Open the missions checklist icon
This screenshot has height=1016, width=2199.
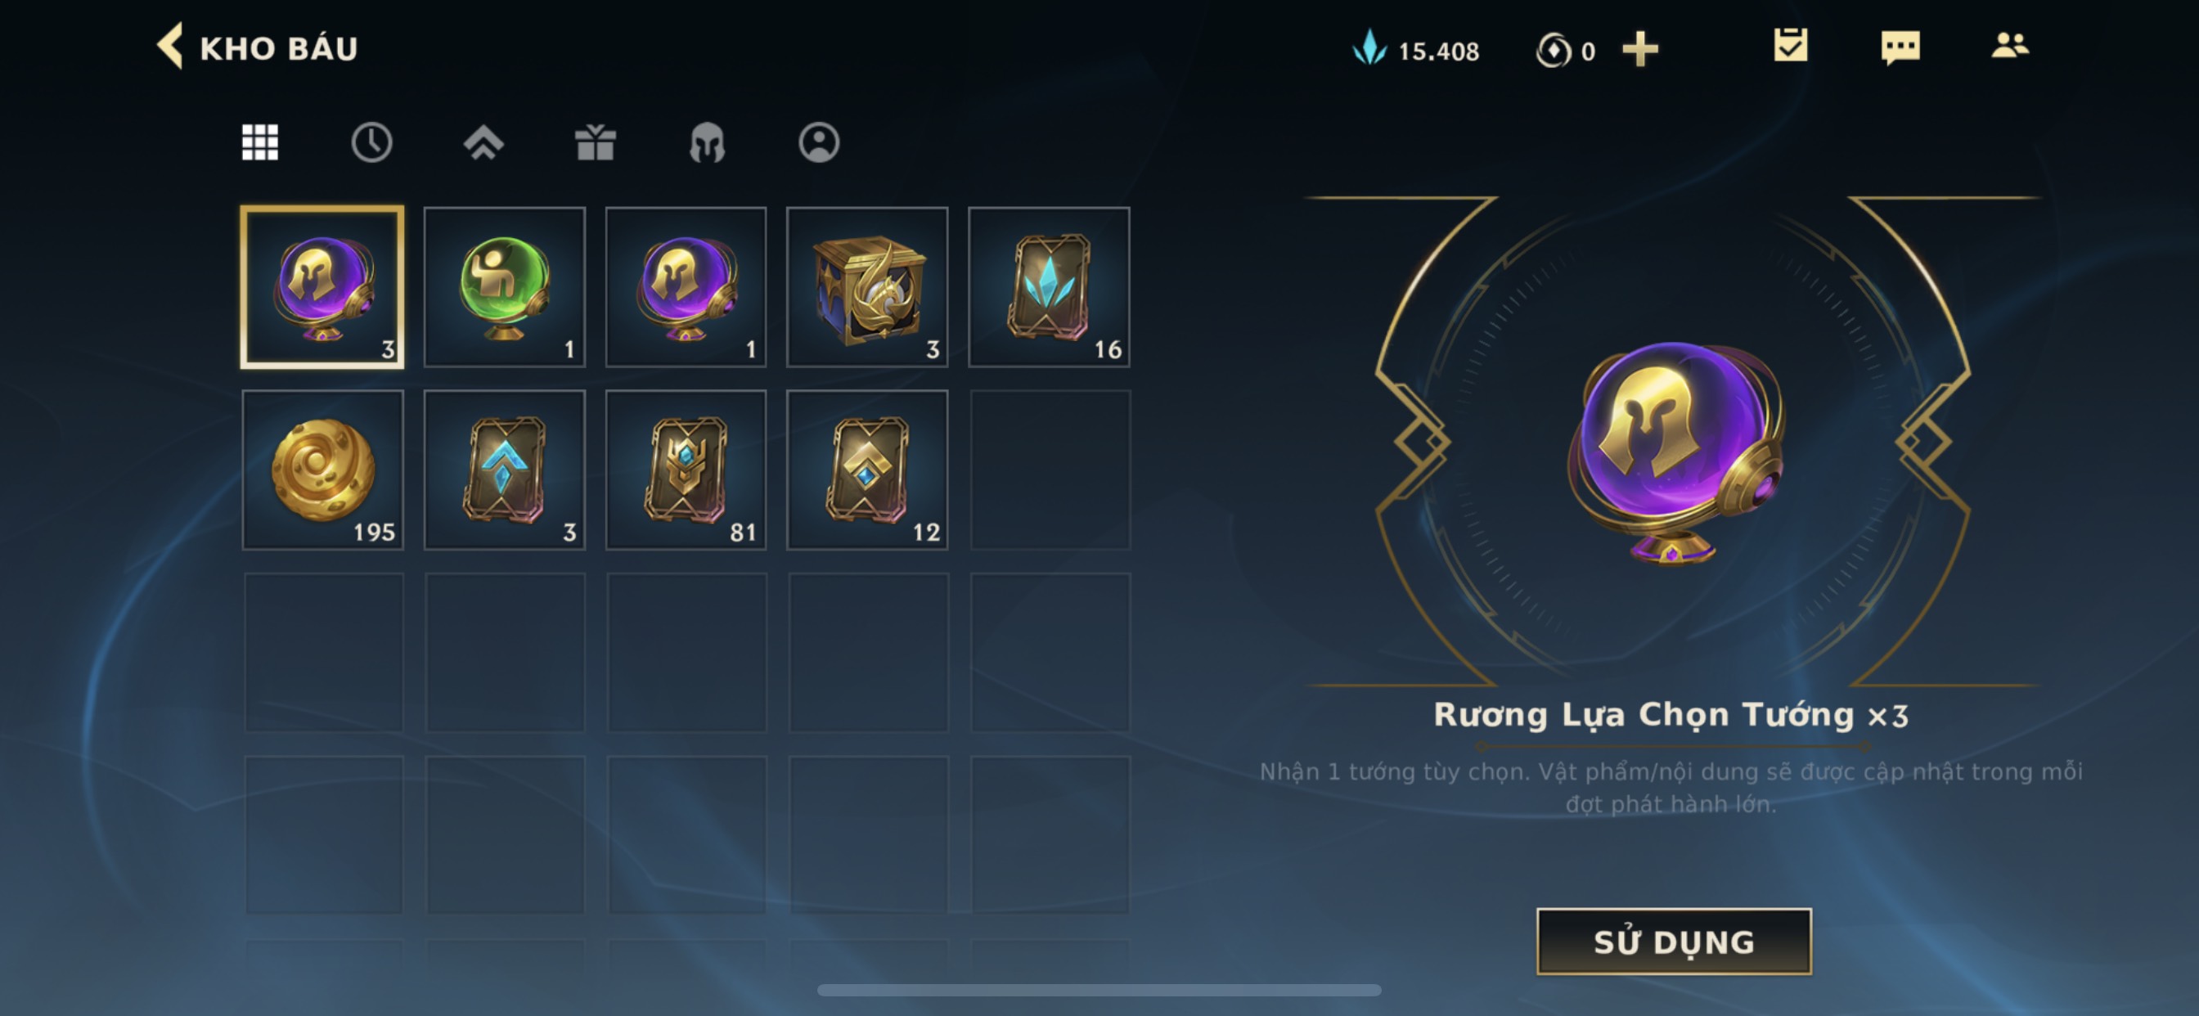(x=1790, y=45)
